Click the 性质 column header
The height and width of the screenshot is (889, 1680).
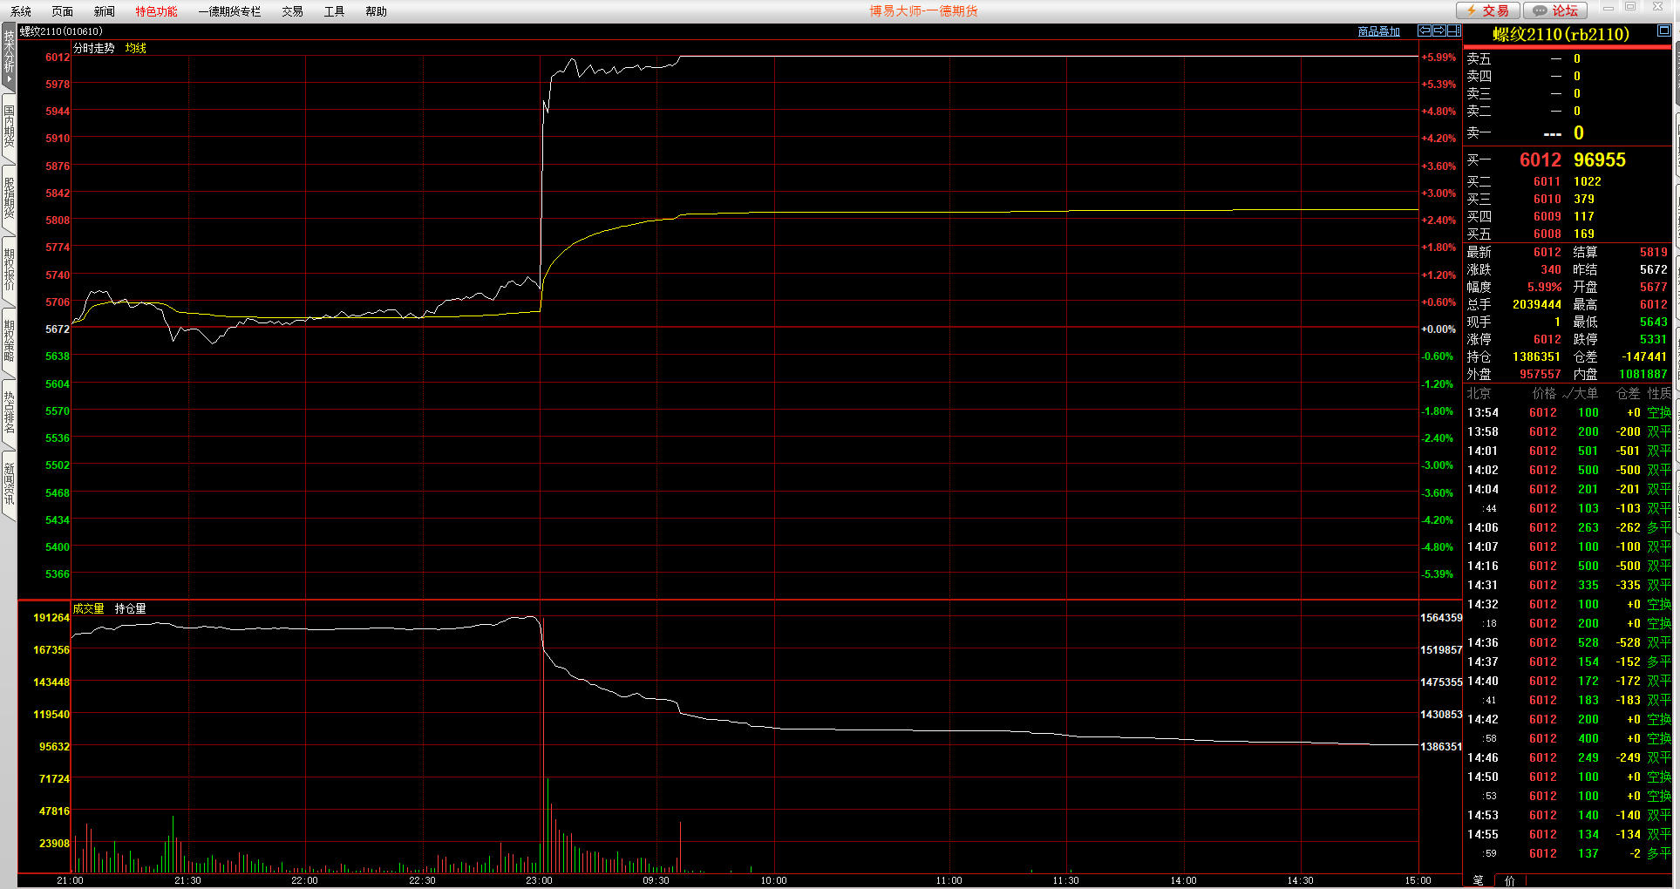pyautogui.click(x=1659, y=393)
